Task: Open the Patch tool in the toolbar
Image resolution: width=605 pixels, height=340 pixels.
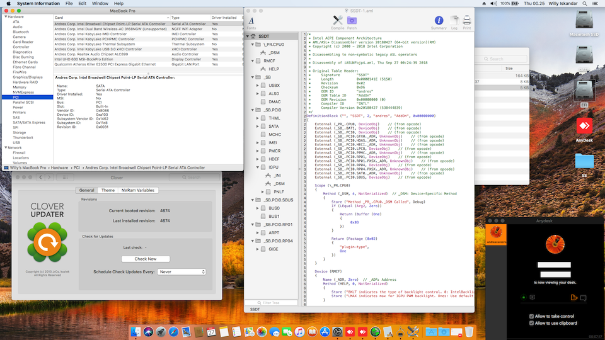Action: 352,21
